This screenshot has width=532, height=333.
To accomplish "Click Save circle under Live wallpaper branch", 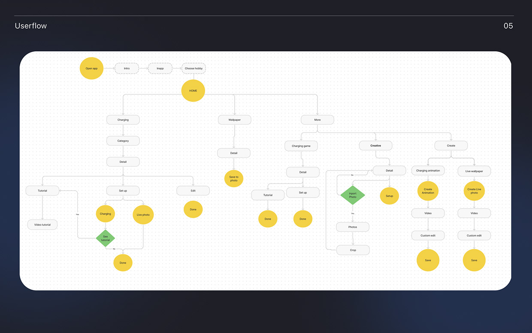I will click(474, 260).
